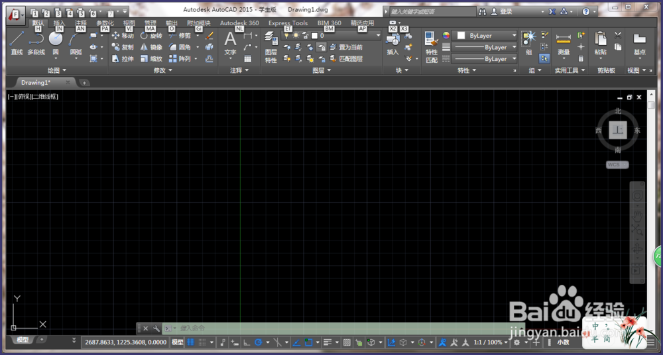Open the Express Tools ribbon tab

288,23
